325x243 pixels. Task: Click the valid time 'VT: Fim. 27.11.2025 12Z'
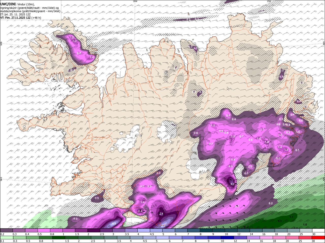point(15,18)
